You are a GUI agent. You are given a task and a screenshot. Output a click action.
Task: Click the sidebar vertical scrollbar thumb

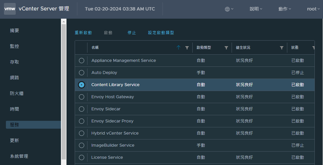click(64, 92)
